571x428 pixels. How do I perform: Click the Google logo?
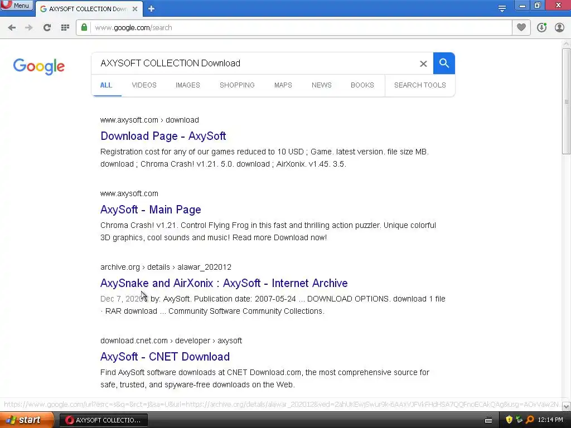(x=39, y=66)
